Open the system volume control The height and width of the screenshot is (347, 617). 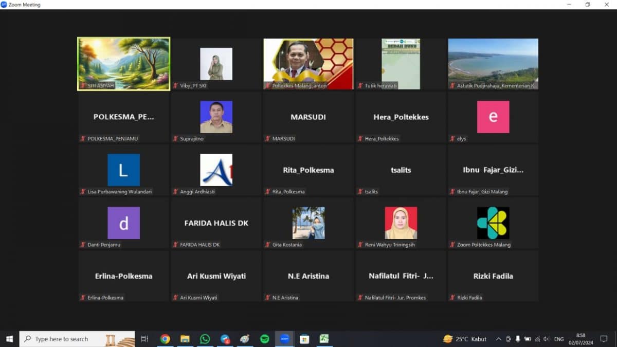546,339
